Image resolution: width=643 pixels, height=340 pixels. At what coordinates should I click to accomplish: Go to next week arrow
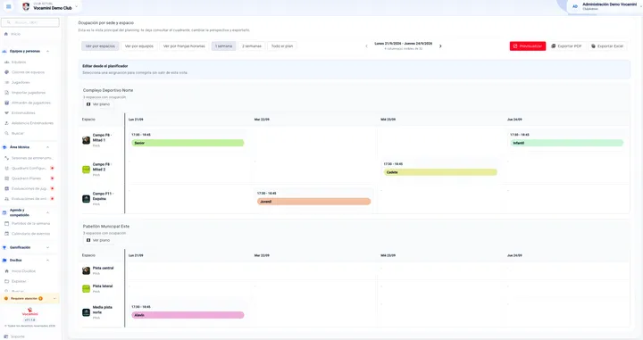click(x=440, y=46)
